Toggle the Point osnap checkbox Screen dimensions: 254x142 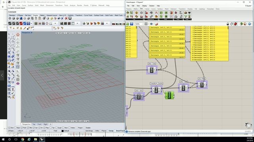coord(22,128)
